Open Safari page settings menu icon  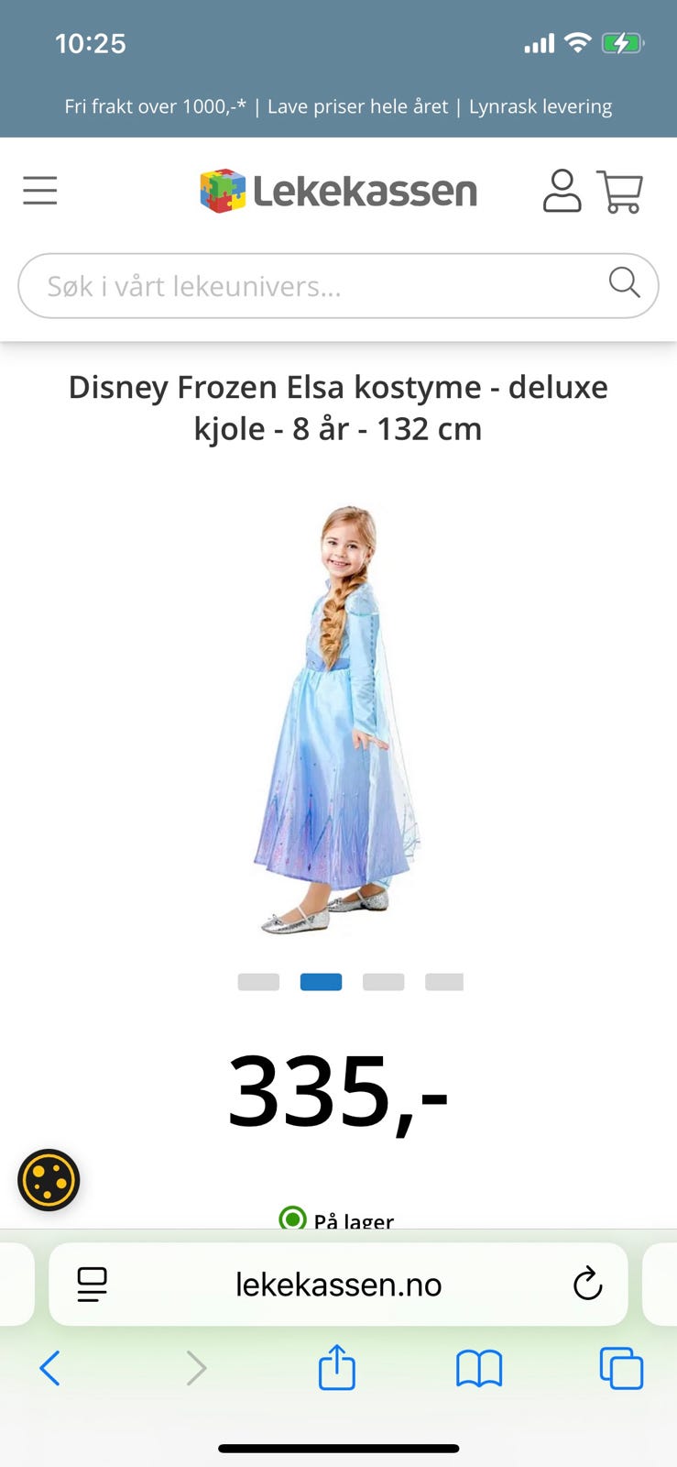click(x=92, y=1285)
